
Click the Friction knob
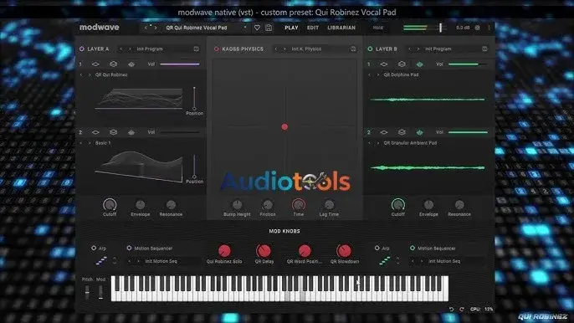[268, 205]
